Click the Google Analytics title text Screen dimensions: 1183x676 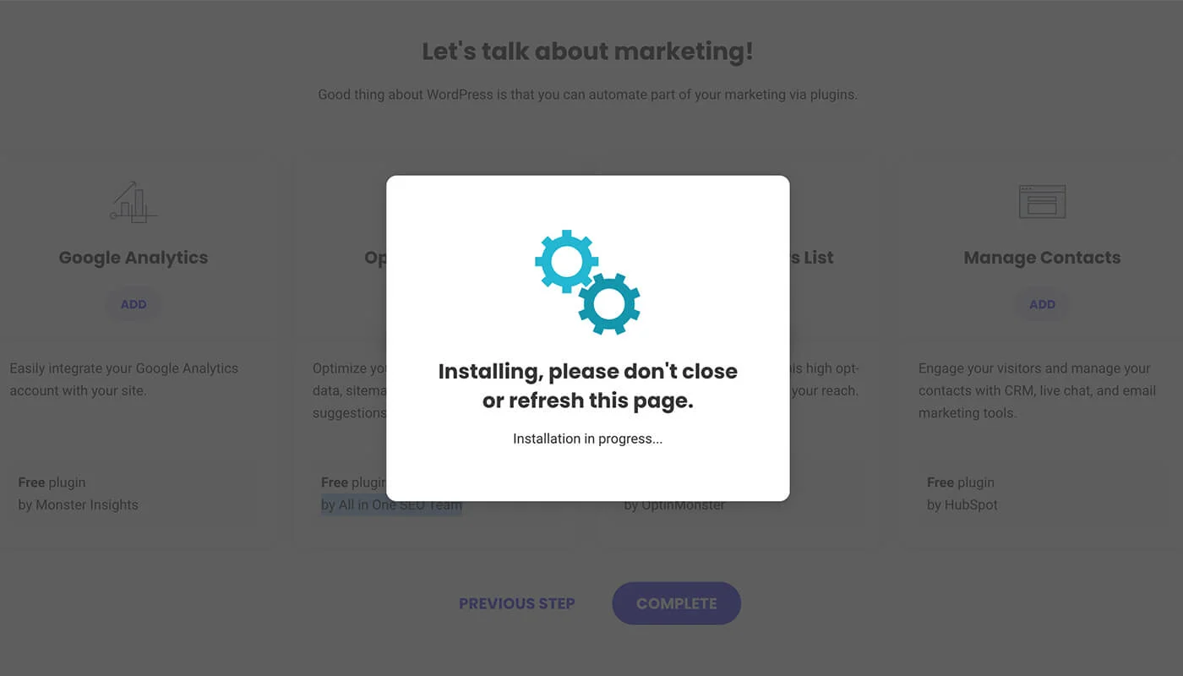click(x=133, y=257)
